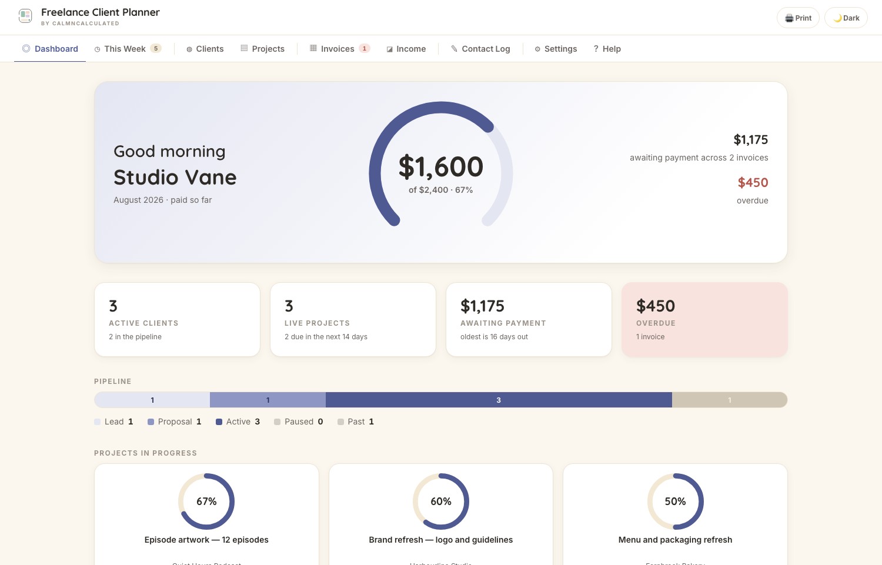882x565 pixels.
Task: Click the Awaiting Payment stat card
Action: click(529, 319)
